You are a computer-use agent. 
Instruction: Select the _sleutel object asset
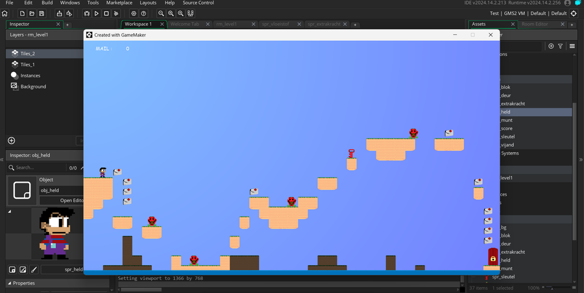click(535, 136)
